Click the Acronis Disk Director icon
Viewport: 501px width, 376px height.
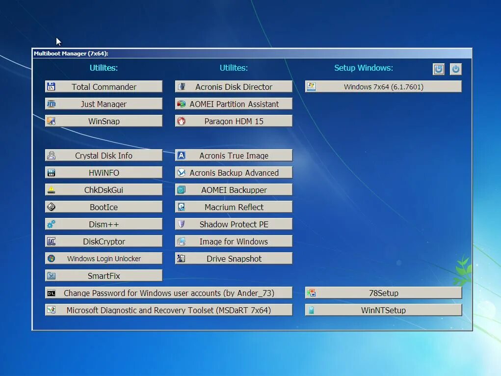[181, 87]
